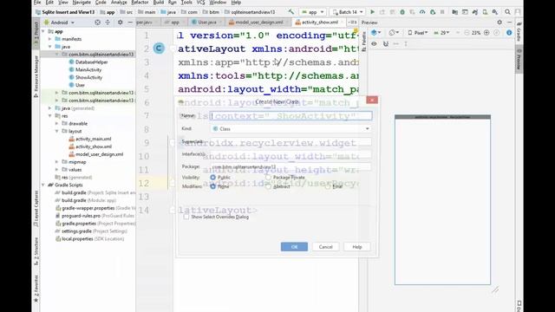This screenshot has width=555, height=312.
Task: Click the Make Project hammer icon
Action: tap(291, 12)
